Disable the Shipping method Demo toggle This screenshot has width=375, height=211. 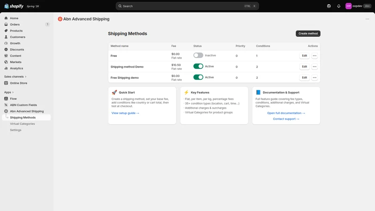click(x=198, y=66)
